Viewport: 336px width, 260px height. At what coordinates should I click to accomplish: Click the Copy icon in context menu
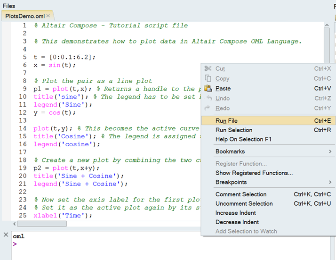208,78
